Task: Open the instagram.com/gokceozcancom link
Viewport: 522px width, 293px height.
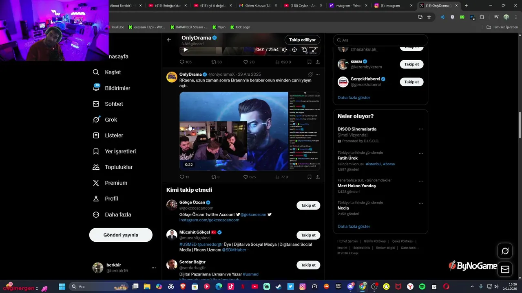Action: [x=209, y=220]
